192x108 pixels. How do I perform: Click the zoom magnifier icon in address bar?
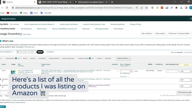tap(137, 8)
